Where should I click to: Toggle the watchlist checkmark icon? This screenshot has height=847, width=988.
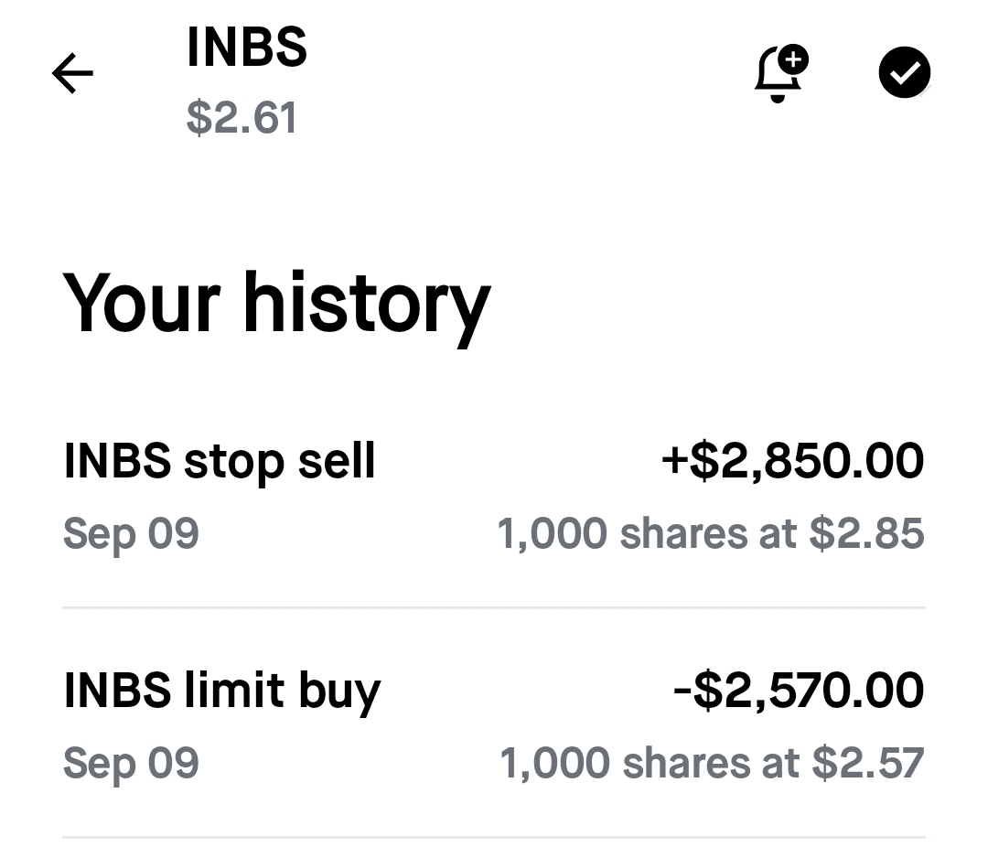tap(904, 73)
